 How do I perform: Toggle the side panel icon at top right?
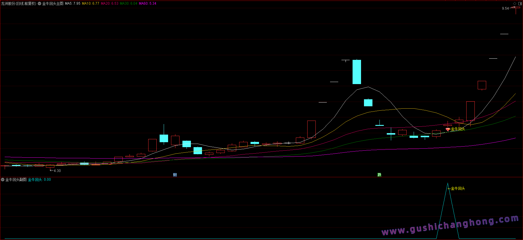(520, 4)
